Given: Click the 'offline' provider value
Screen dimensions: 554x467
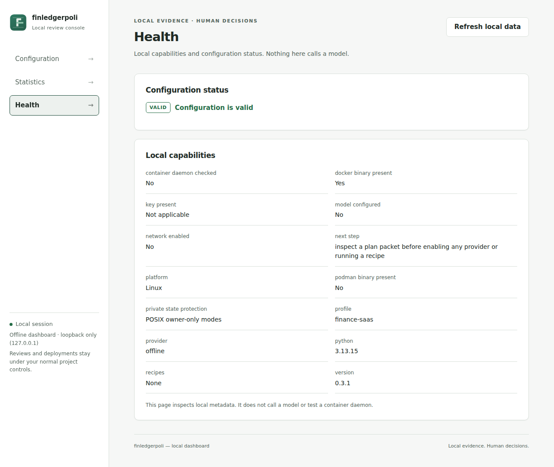Looking at the screenshot, I should click(x=155, y=351).
